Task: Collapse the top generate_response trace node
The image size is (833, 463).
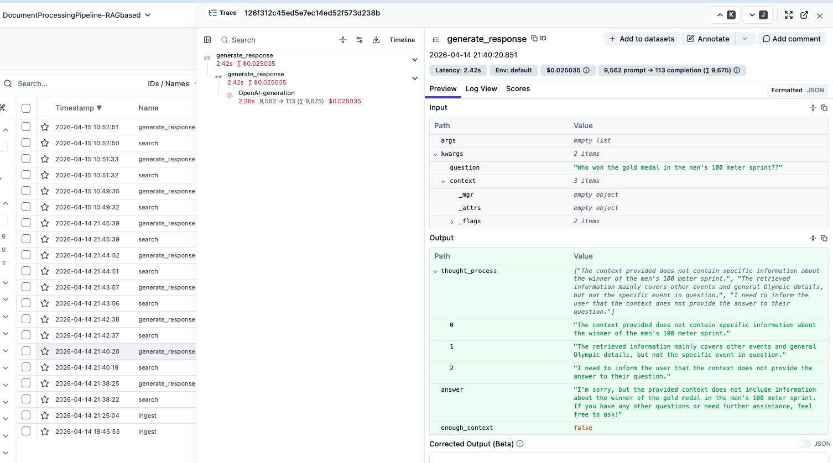Action: (x=415, y=59)
